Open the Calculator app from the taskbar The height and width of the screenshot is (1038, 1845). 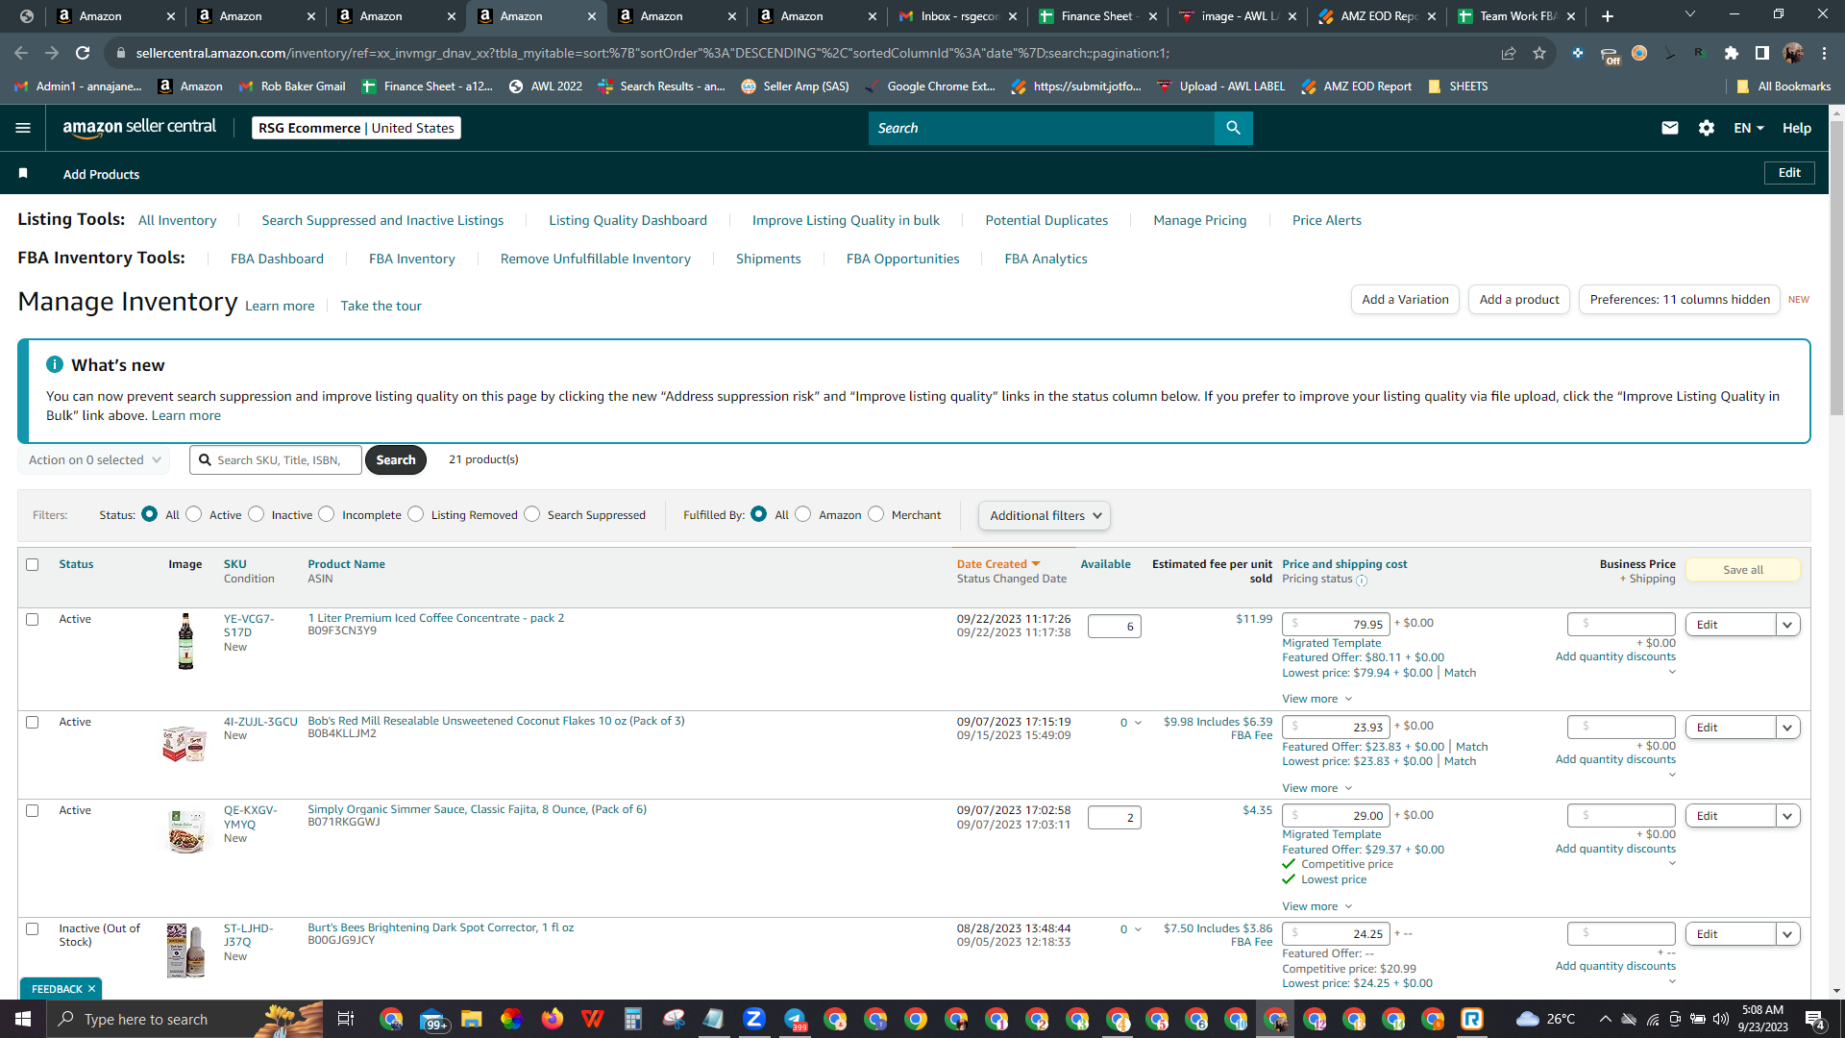click(x=632, y=1019)
